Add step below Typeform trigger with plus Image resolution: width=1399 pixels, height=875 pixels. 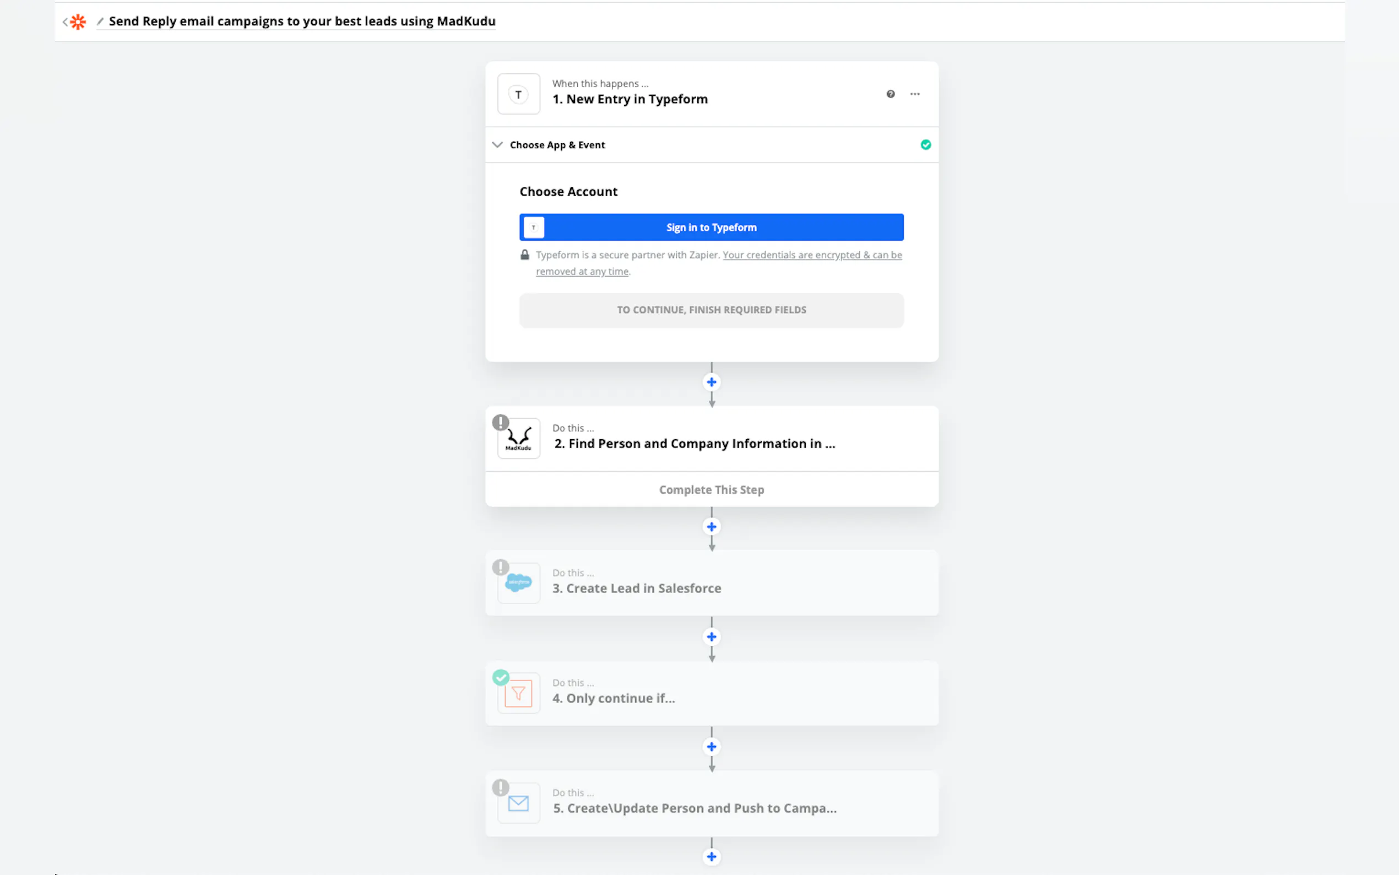tap(712, 382)
